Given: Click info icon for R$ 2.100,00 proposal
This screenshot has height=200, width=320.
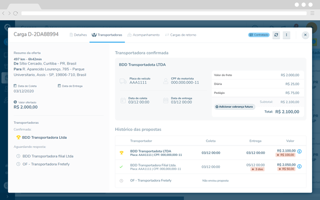Looking at the screenshot, I should (299, 151).
